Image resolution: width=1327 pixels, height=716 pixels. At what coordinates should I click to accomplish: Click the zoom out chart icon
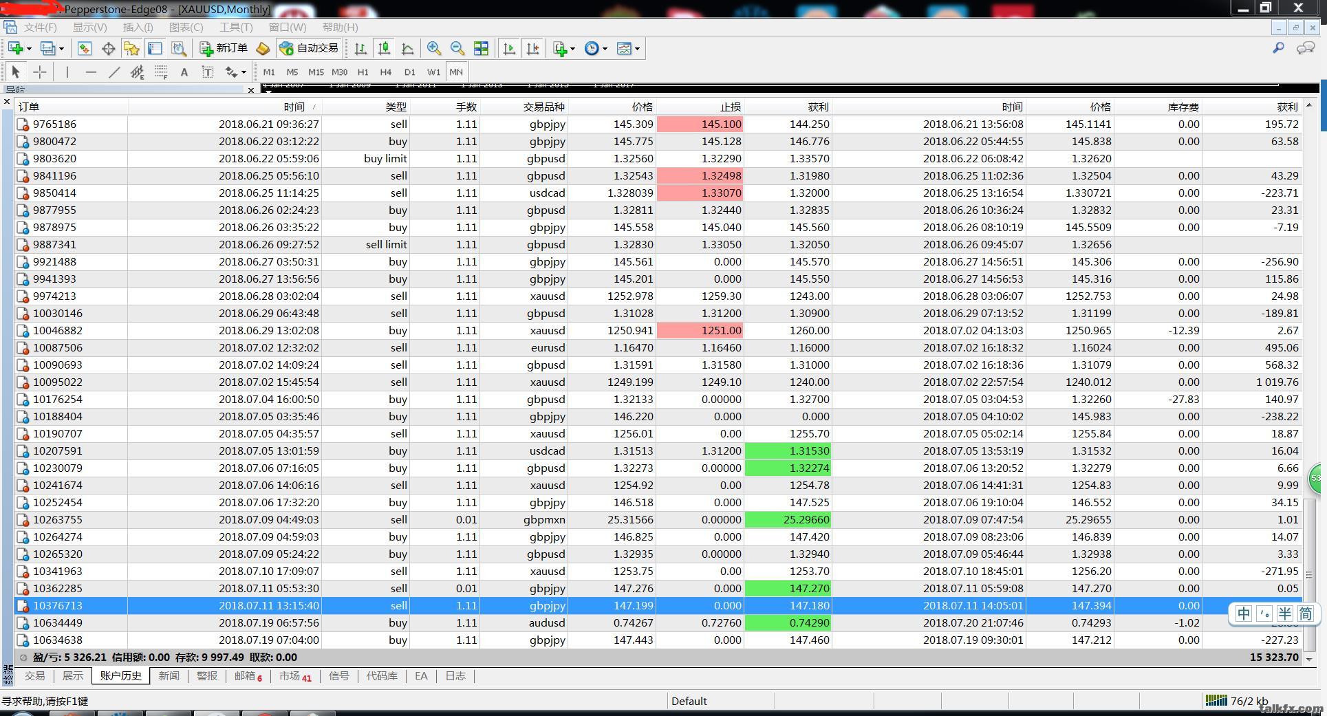(457, 48)
